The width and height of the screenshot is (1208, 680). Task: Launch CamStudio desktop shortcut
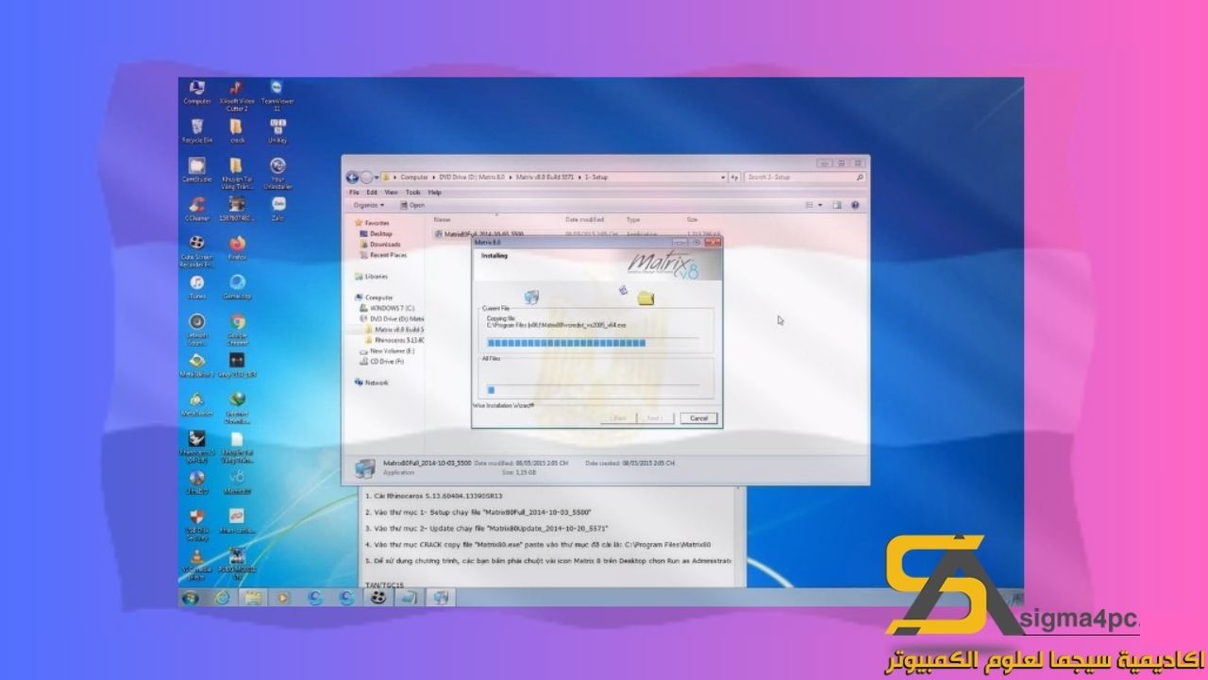click(197, 170)
